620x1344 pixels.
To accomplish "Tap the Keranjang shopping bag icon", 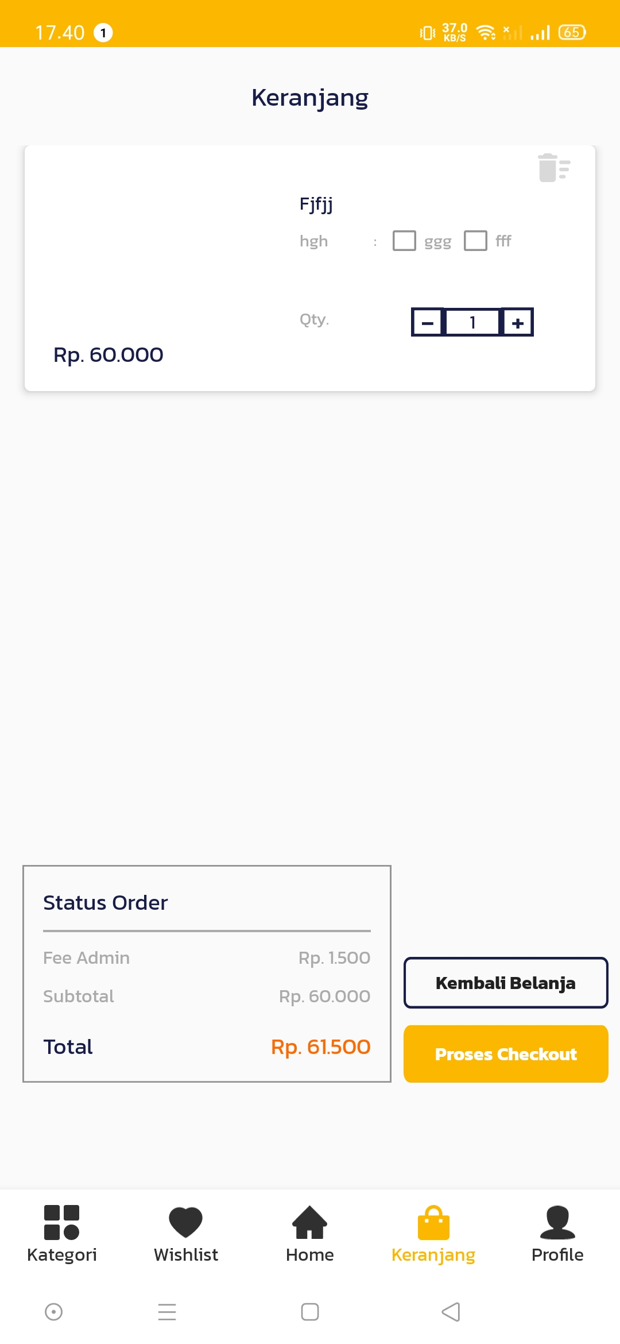I will (433, 1222).
